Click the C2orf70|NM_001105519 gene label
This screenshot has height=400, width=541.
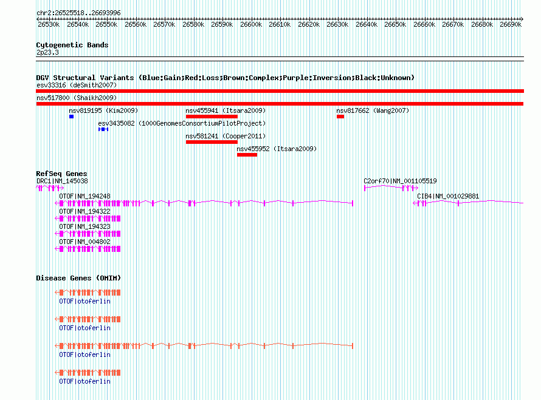coord(400,181)
